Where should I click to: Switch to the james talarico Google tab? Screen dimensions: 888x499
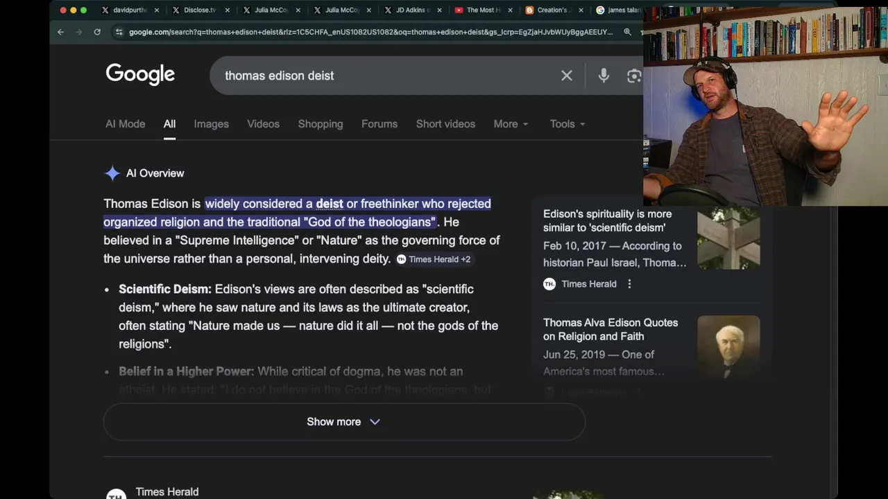618,10
